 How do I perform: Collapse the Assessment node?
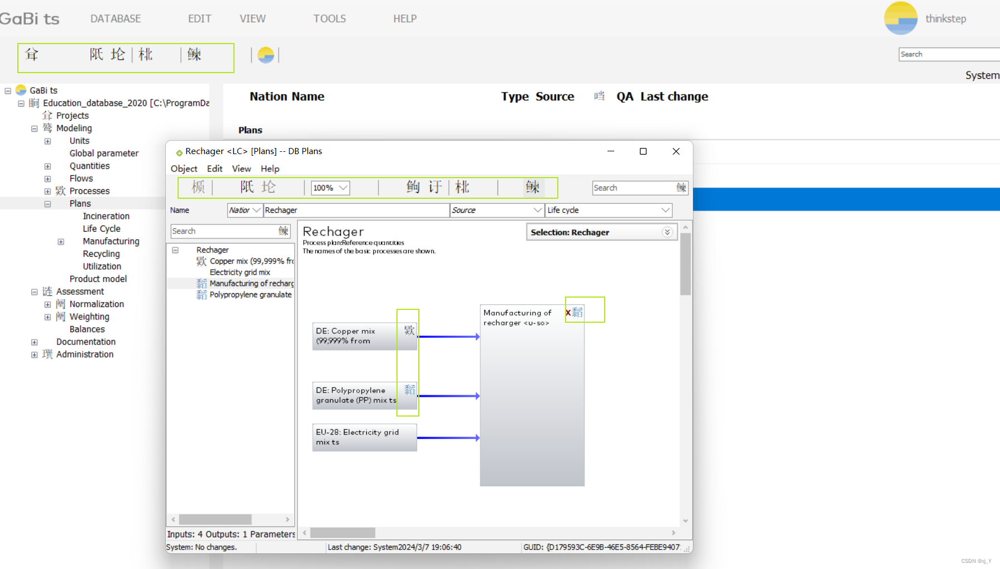(34, 292)
